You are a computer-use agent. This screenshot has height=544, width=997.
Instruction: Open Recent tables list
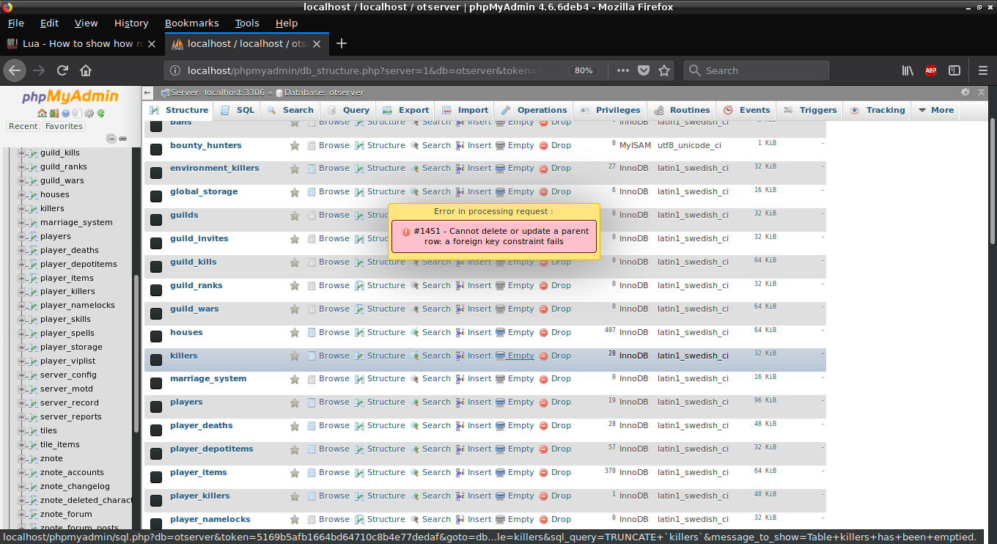pos(23,126)
